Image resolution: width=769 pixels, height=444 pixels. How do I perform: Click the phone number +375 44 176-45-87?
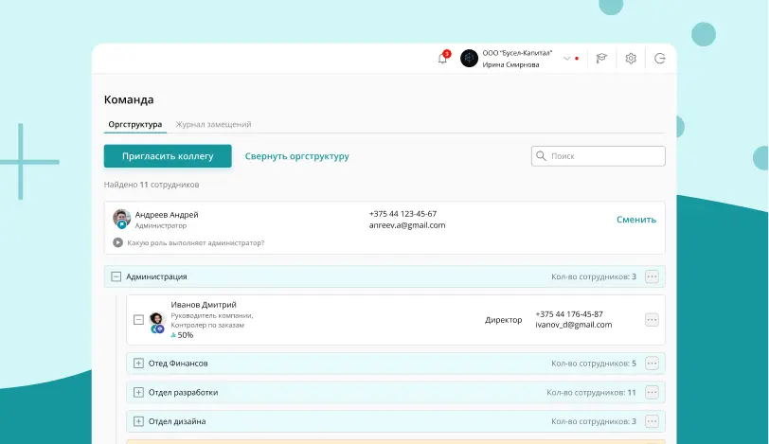click(x=569, y=314)
